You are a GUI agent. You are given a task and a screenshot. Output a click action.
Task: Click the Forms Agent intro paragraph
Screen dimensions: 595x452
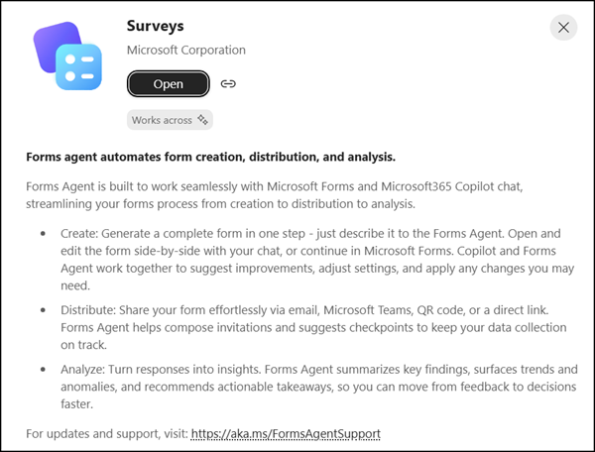click(275, 195)
